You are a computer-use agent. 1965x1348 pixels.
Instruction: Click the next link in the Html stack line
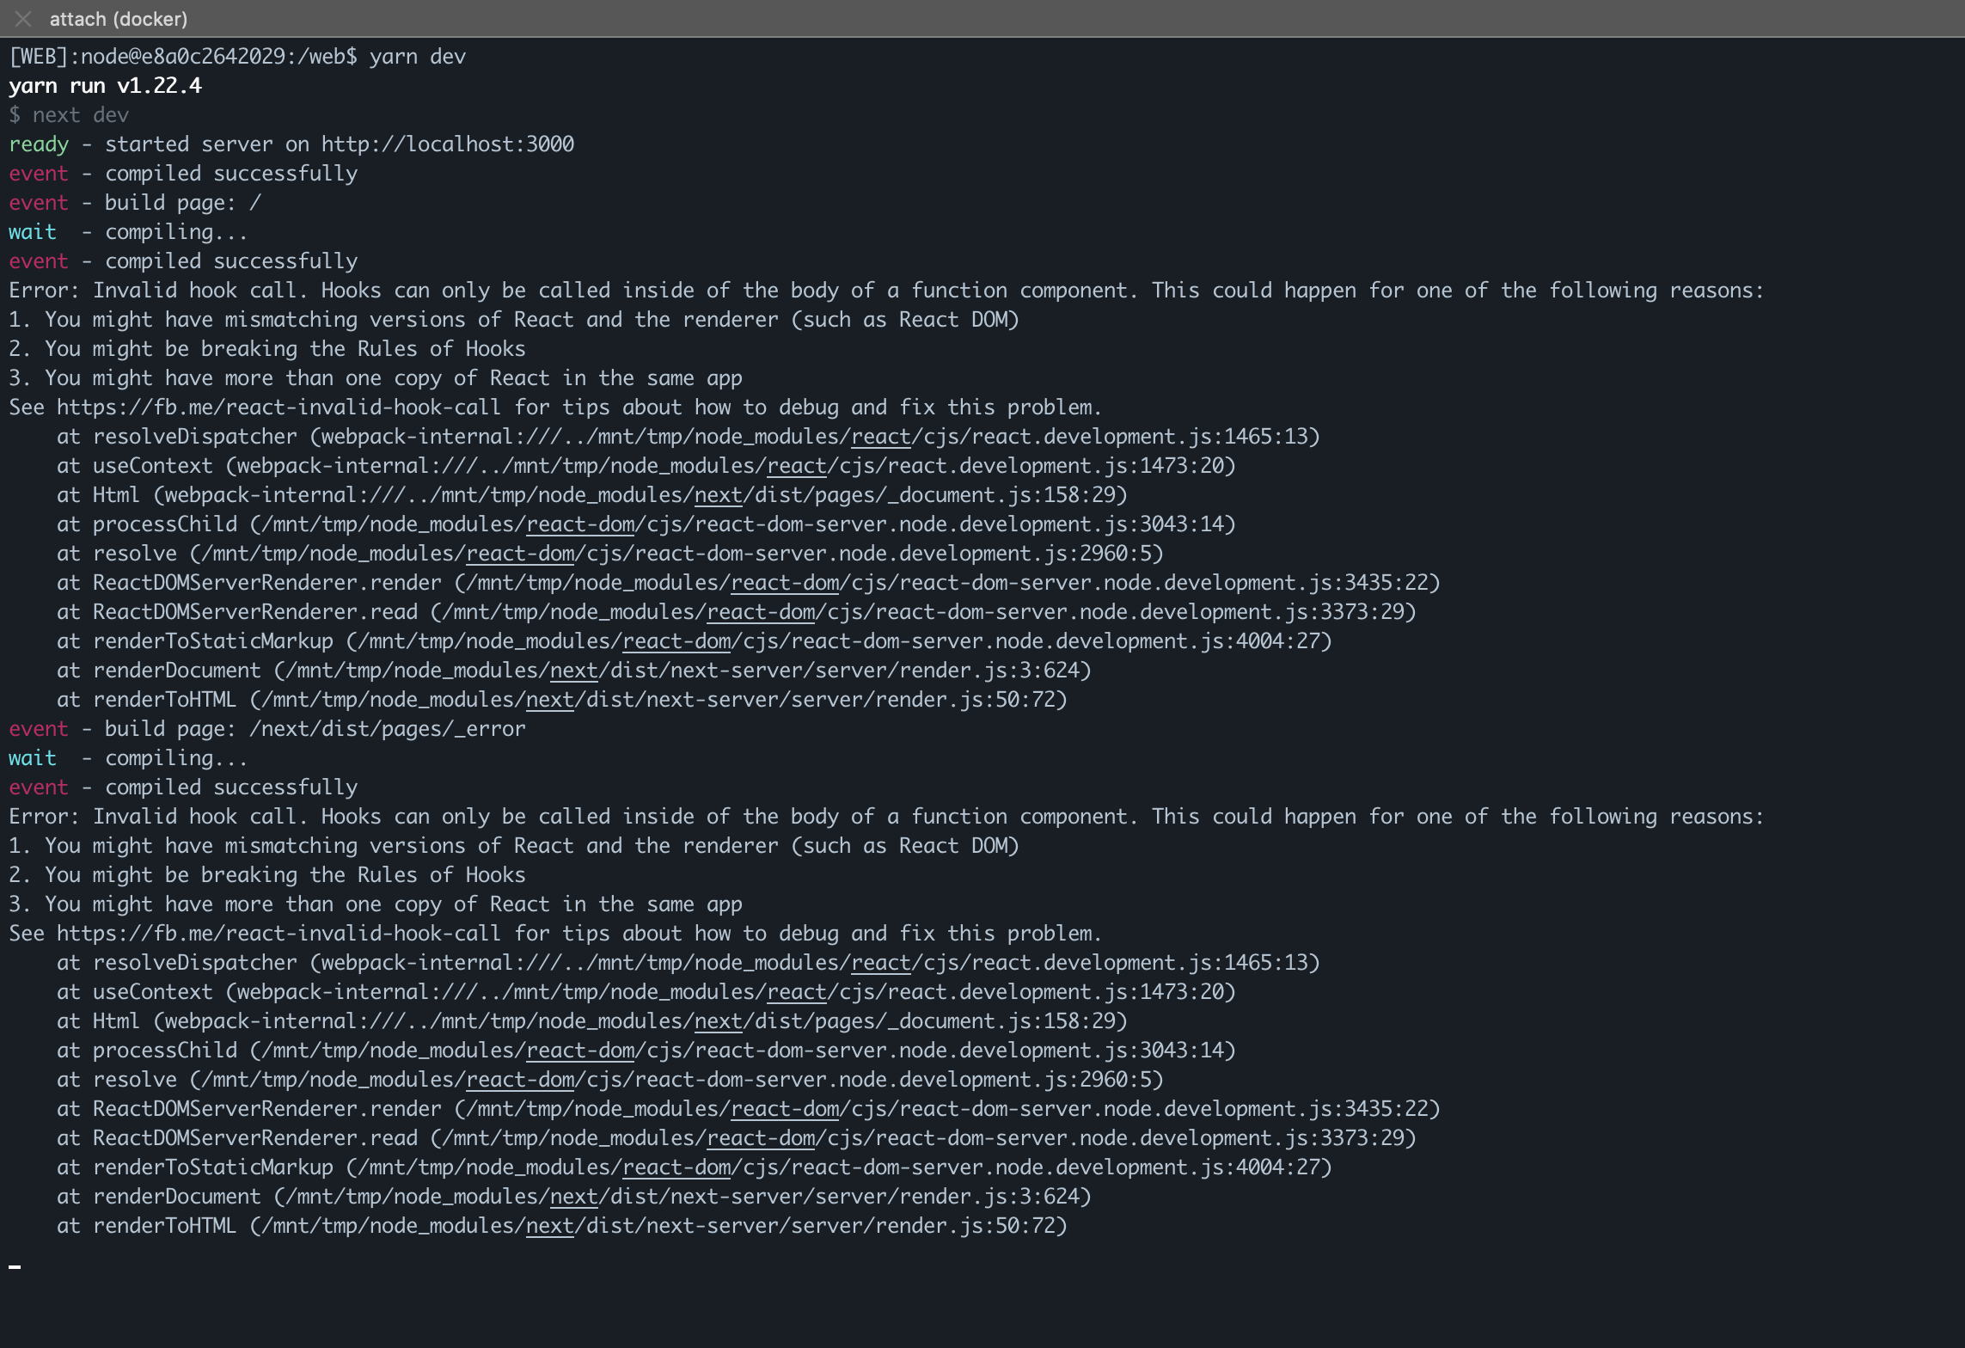[x=718, y=494]
